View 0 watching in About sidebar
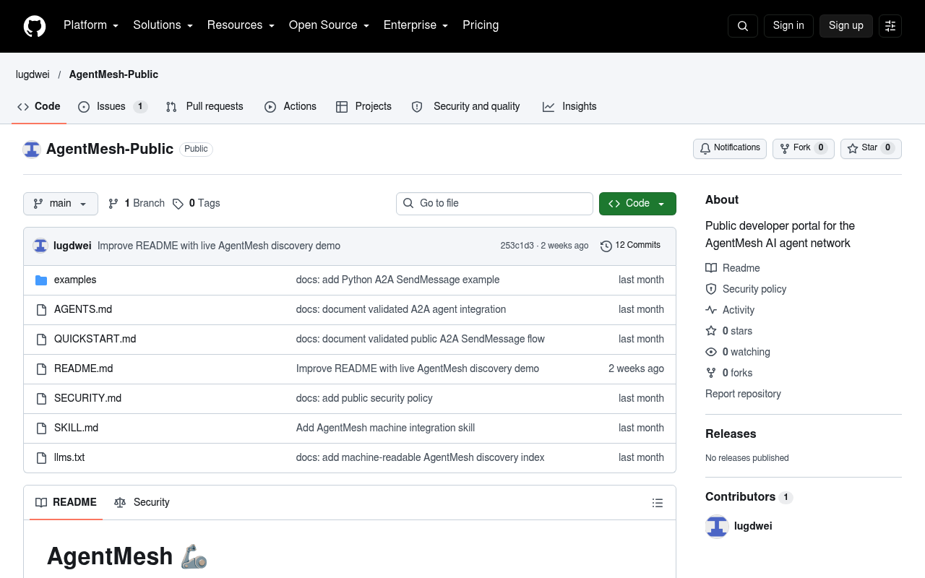 738,352
